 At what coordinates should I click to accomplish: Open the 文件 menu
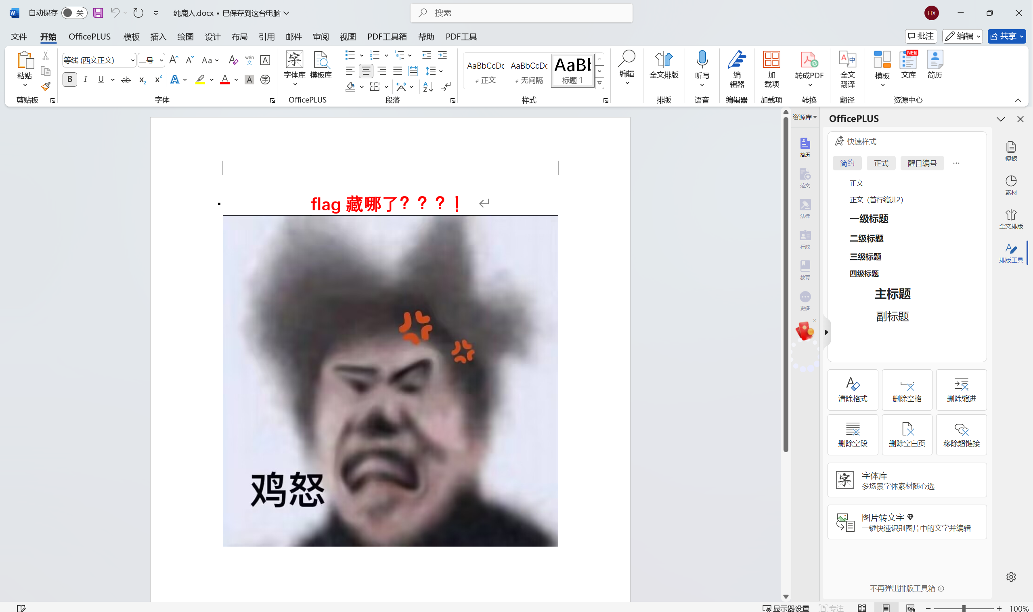[19, 37]
